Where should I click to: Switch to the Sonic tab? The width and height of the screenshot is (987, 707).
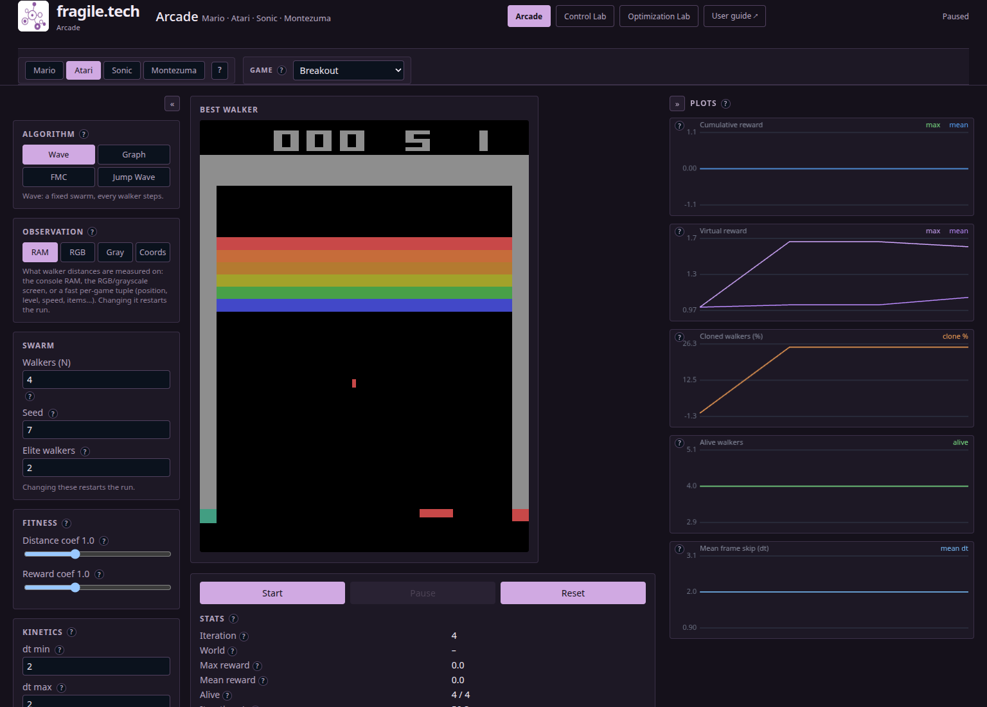(x=122, y=70)
